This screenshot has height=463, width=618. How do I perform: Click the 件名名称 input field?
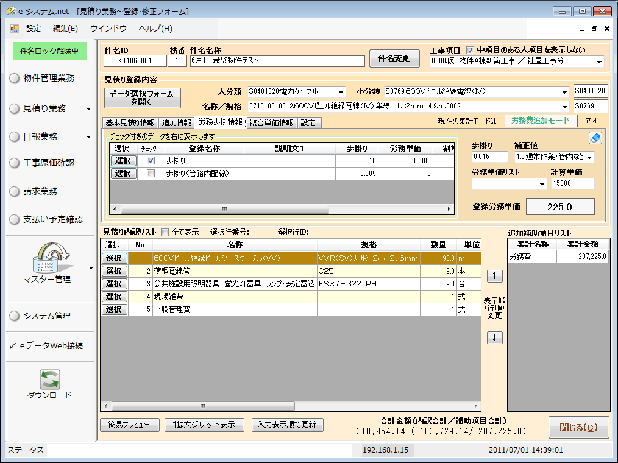277,61
